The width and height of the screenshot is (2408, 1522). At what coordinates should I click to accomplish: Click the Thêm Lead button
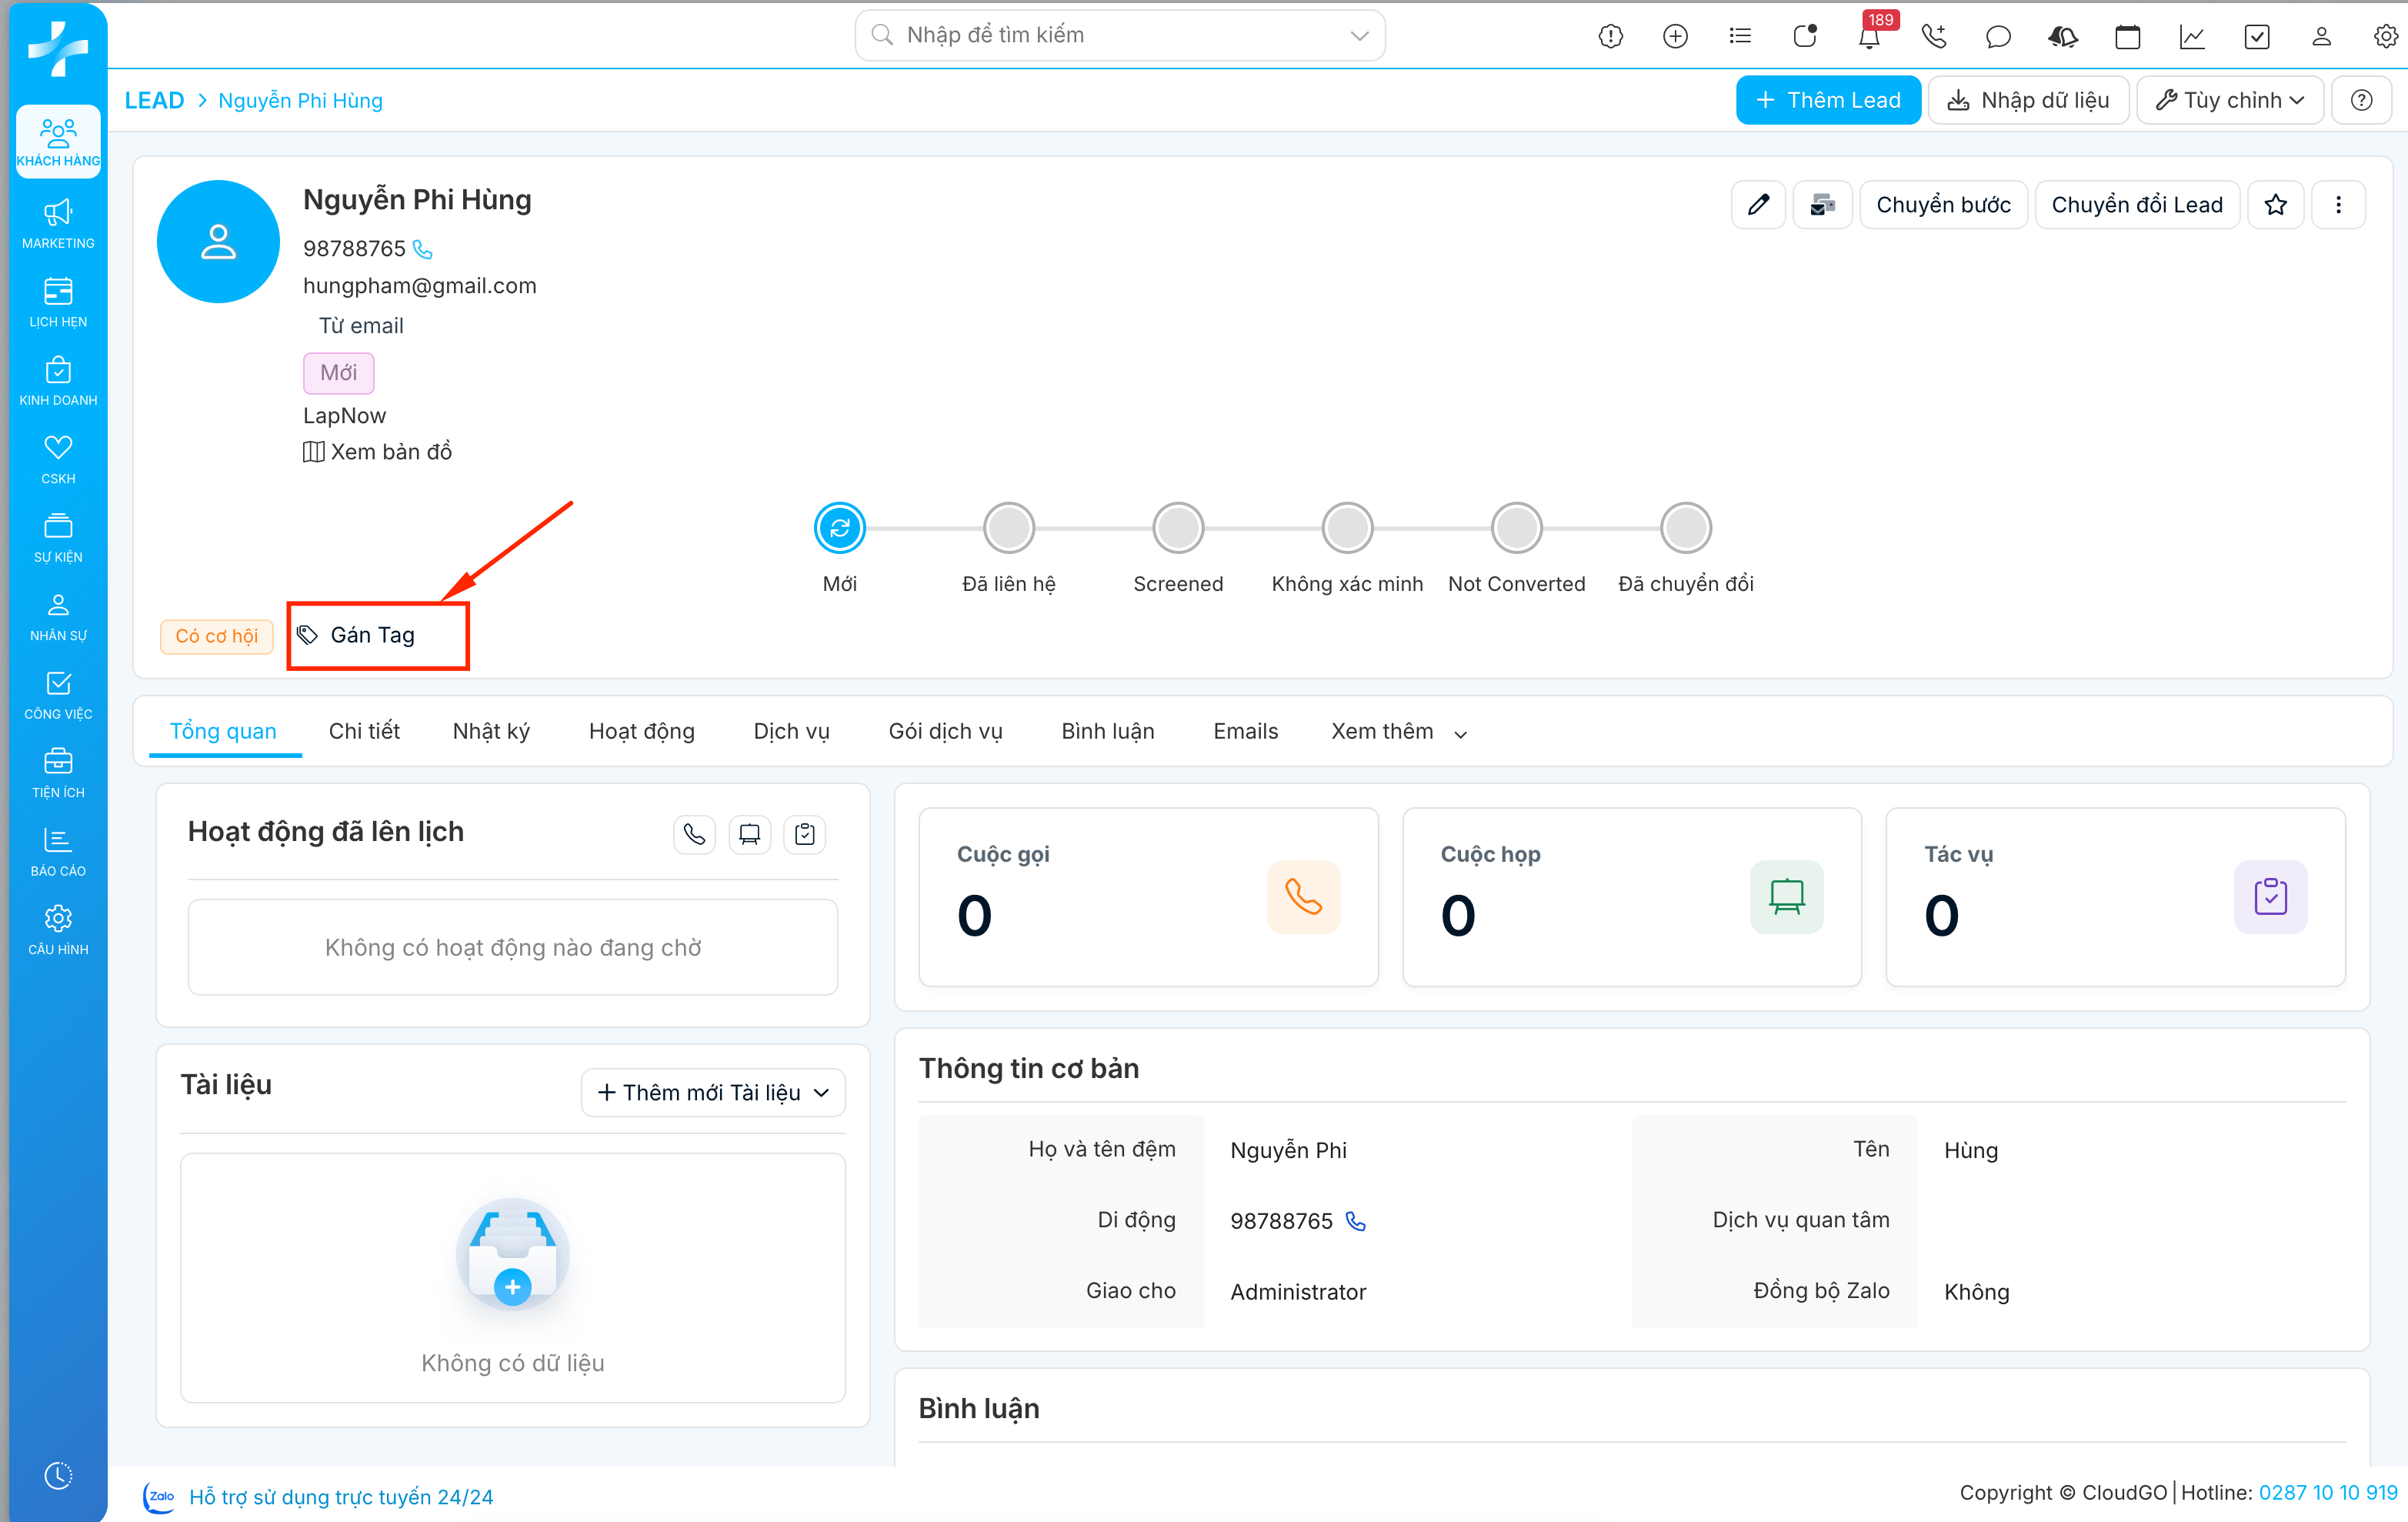click(x=1827, y=100)
